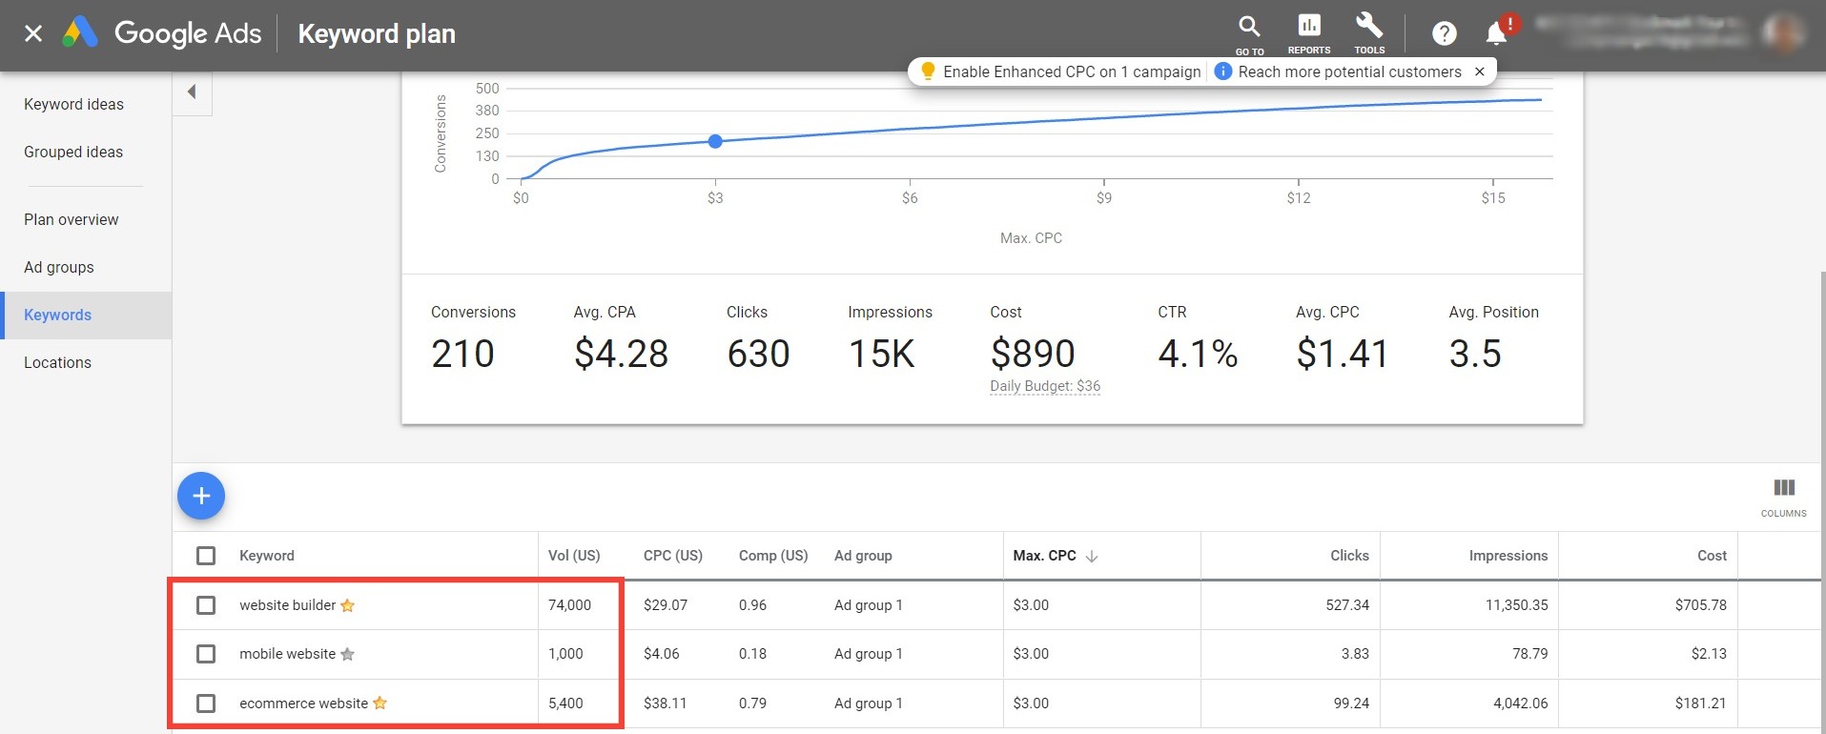Toggle the select-all keywords header checkbox

(206, 556)
